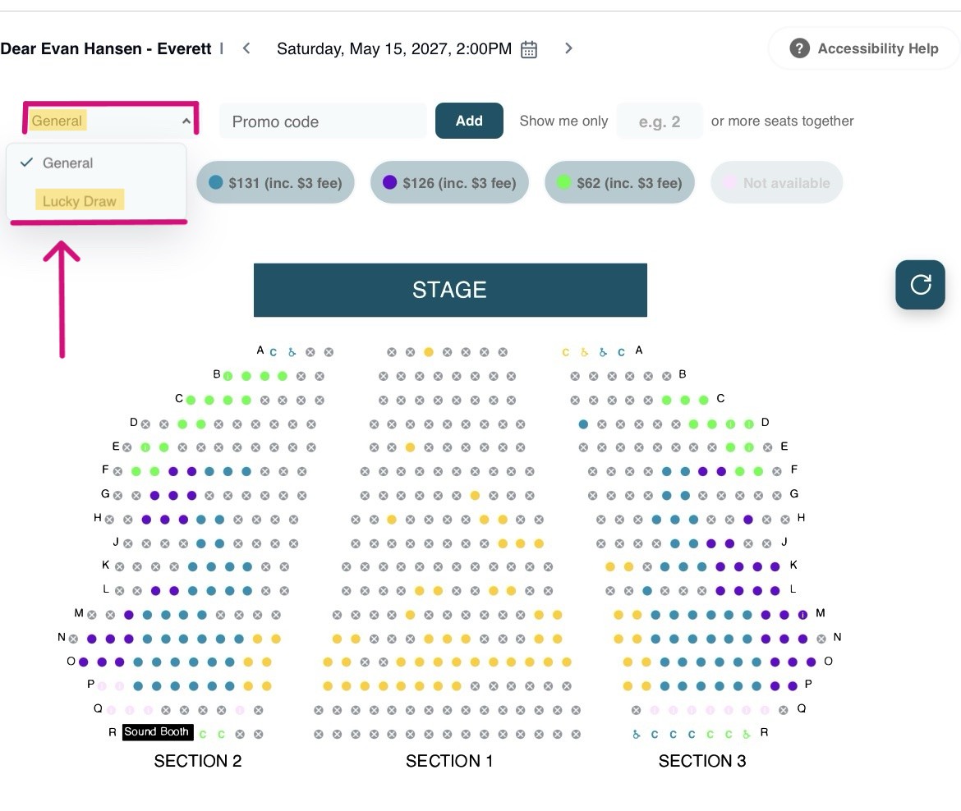Viewport: 961px width, 811px height.
Task: Go to next performance date arrow
Action: (568, 48)
